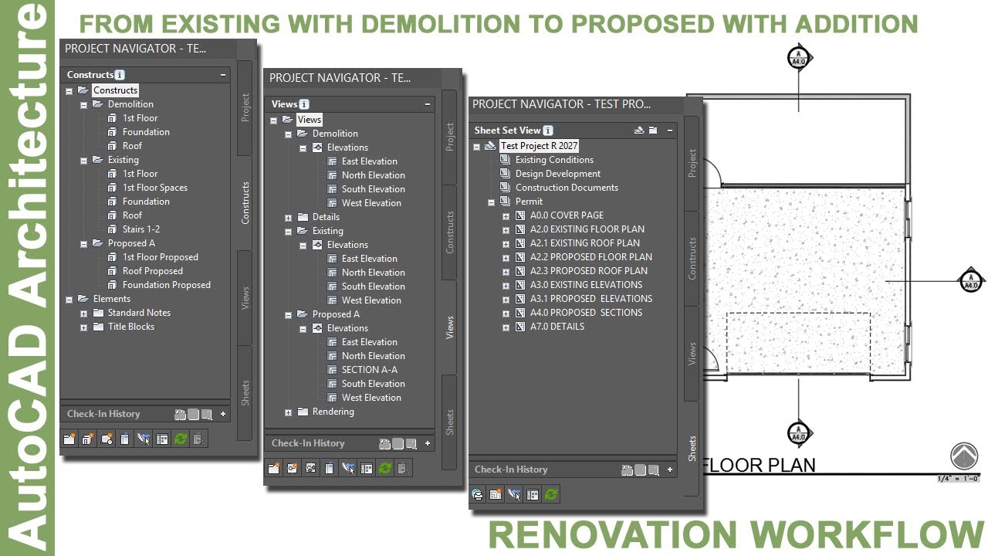The height and width of the screenshot is (556, 988).
Task: Select Test Project R 2027 root node
Action: (539, 146)
